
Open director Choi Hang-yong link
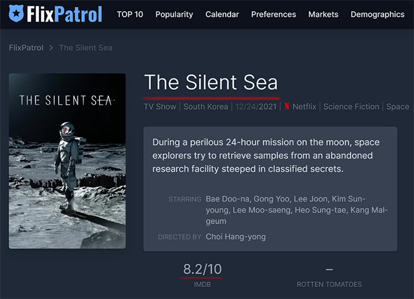coord(236,237)
